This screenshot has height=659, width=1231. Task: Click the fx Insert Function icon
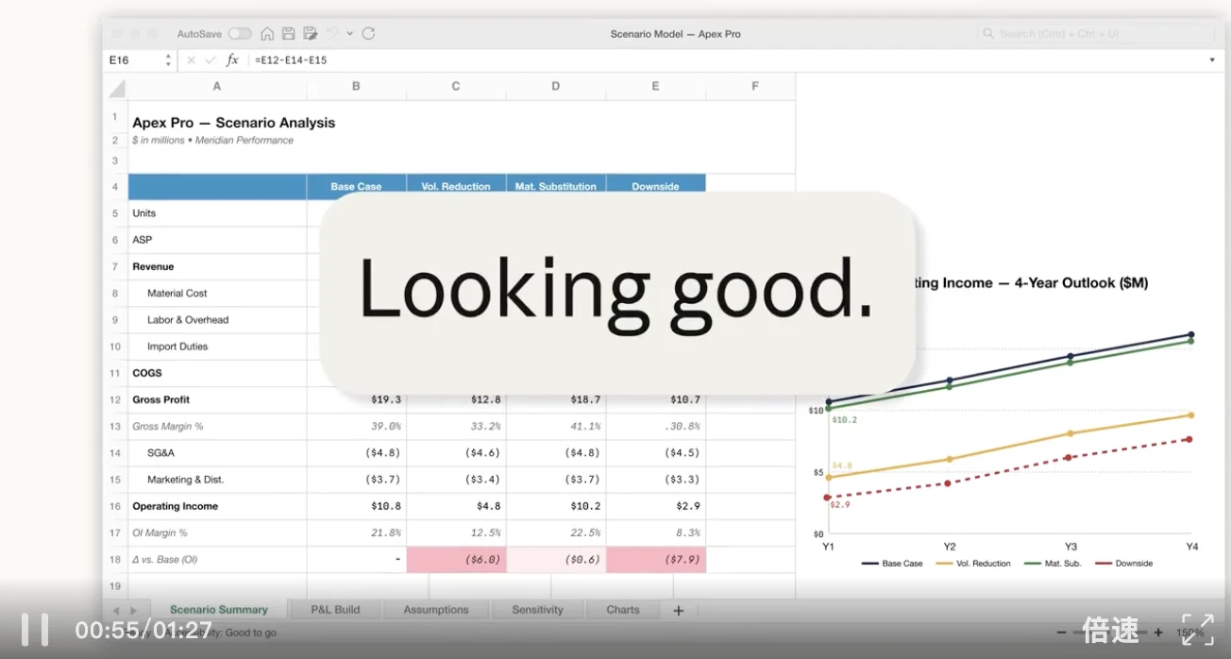(x=232, y=60)
